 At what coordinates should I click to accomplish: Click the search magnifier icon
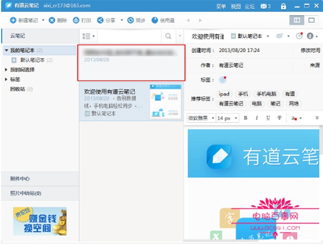click(168, 36)
